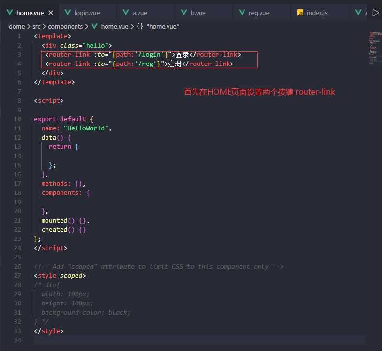This screenshot has height=351, width=382.
Task: Click the Vue icon on reg.vue tab
Action: point(242,12)
